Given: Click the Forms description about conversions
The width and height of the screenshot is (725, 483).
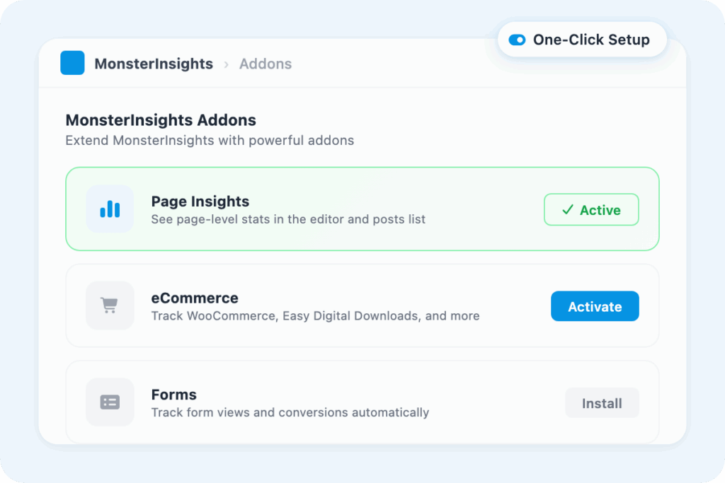Looking at the screenshot, I should [x=290, y=412].
